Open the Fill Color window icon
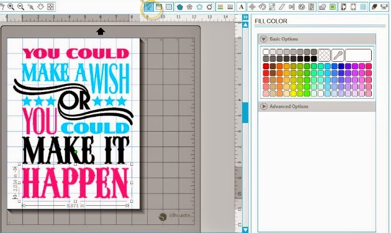 click(148, 7)
